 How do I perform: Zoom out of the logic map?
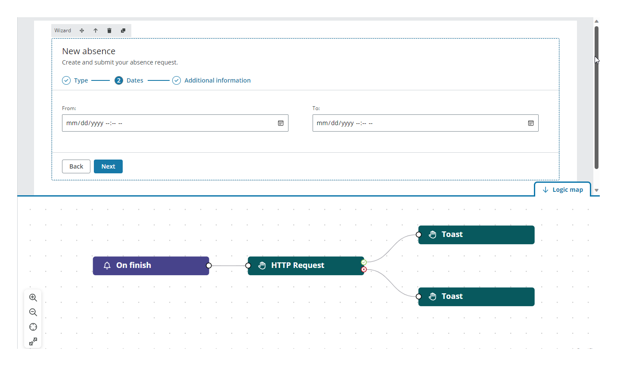point(33,312)
